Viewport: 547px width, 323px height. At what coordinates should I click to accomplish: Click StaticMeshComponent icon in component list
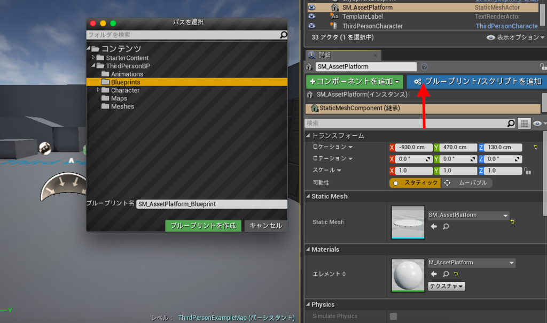(315, 108)
